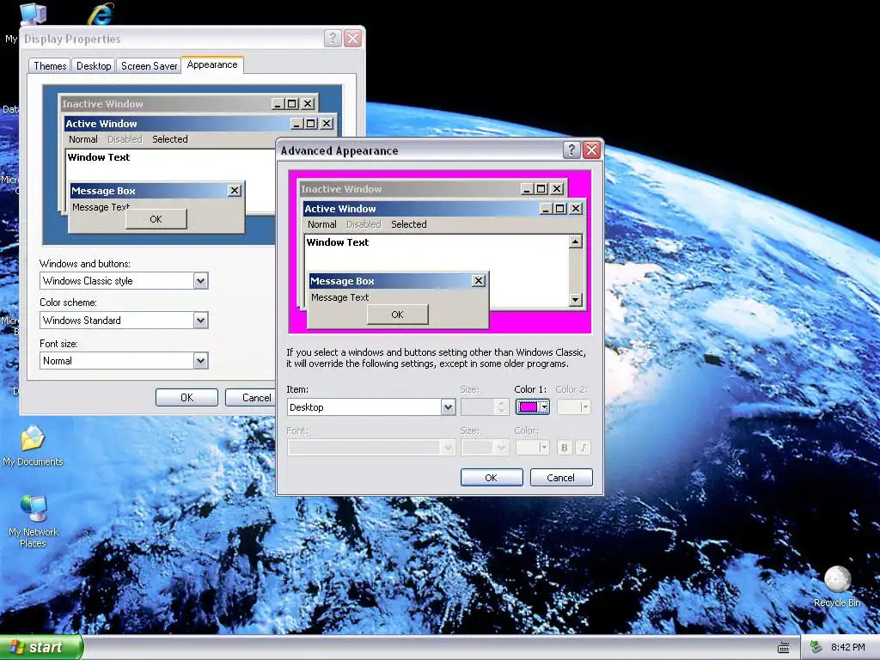Screen dimensions: 880x660
Task: Click Normal item in Display Properties preview
Action: (83, 139)
